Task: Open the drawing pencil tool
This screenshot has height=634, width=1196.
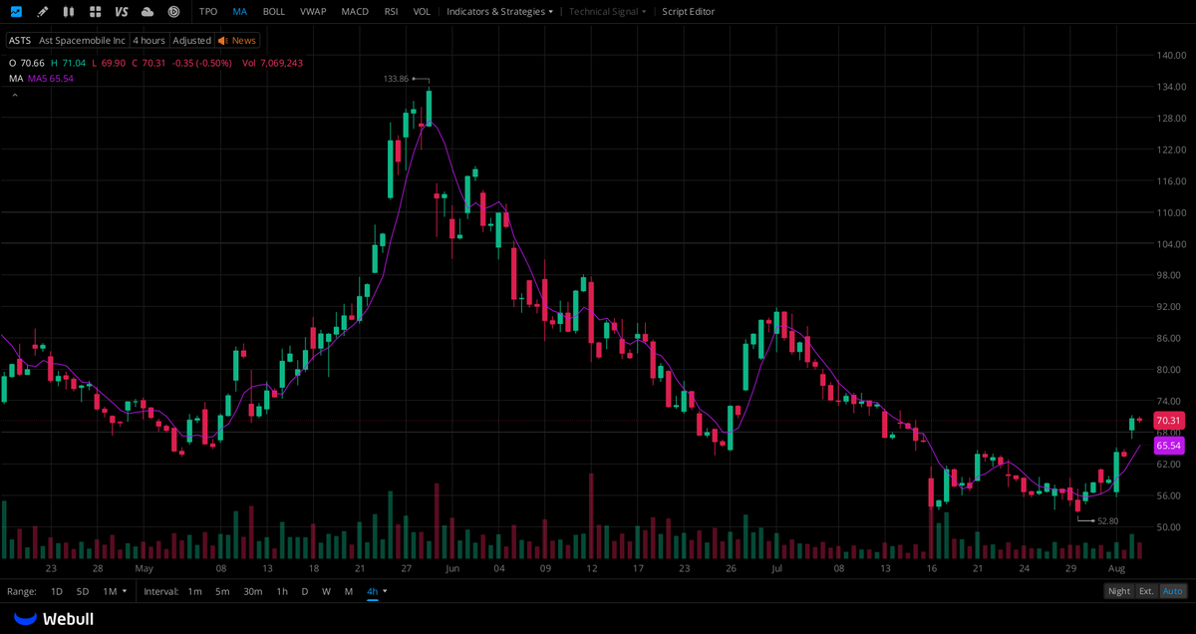Action: 42,12
